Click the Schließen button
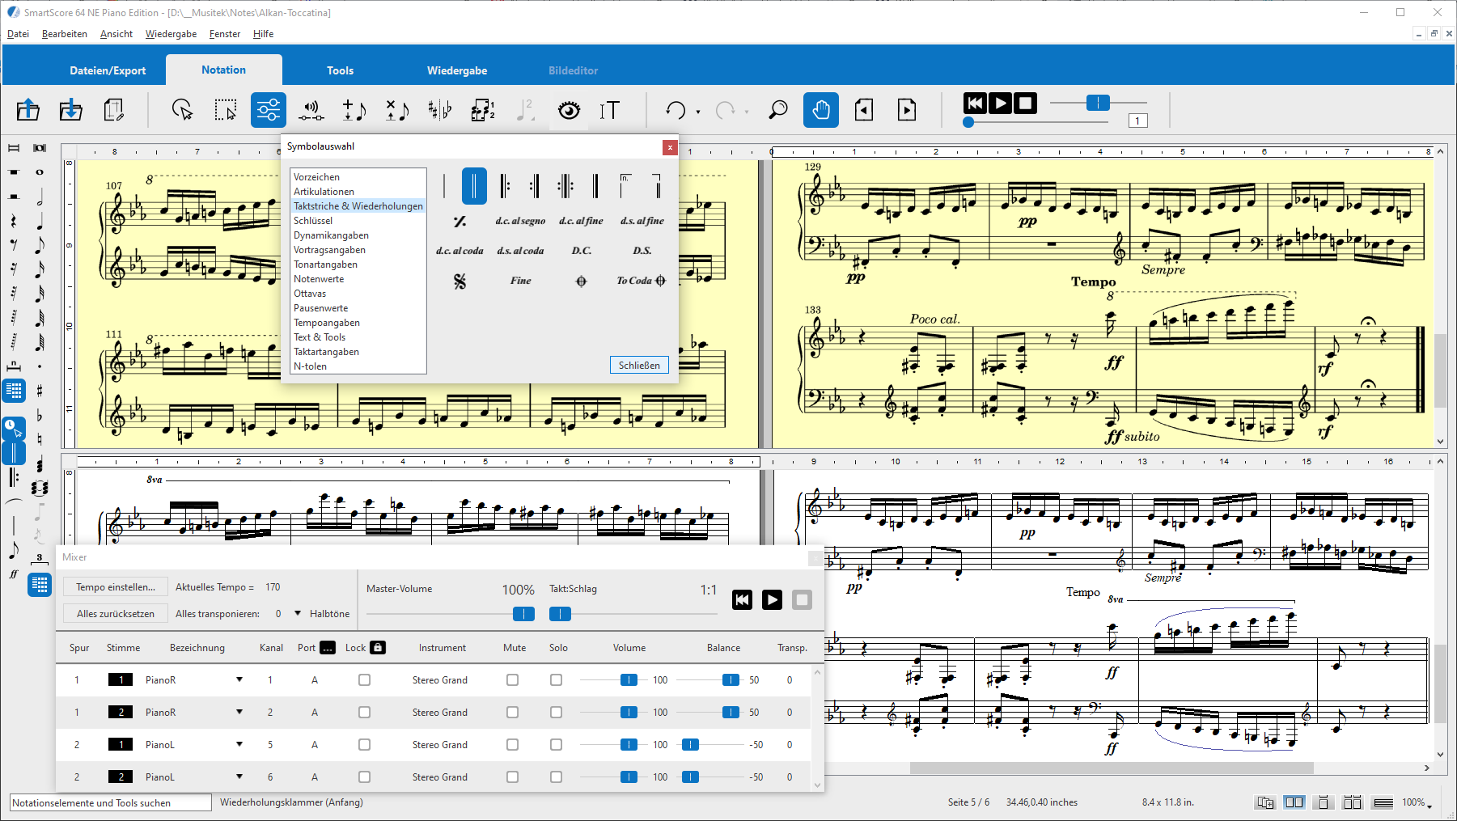 [x=638, y=366]
